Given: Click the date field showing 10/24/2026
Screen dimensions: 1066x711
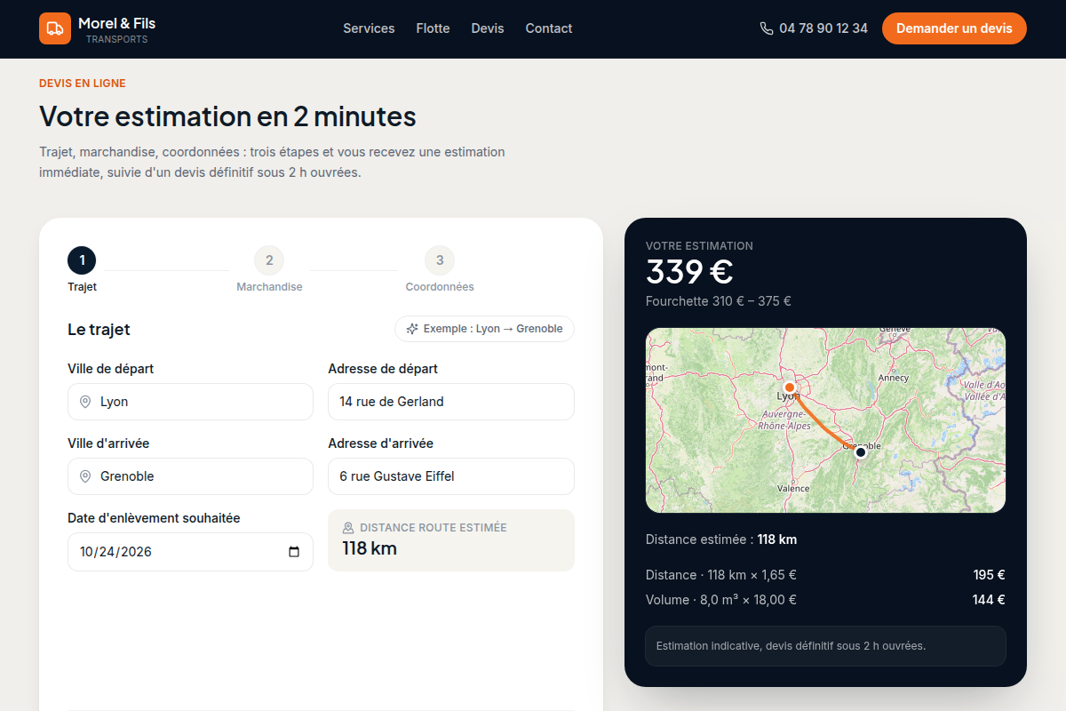Looking at the screenshot, I should 190,552.
